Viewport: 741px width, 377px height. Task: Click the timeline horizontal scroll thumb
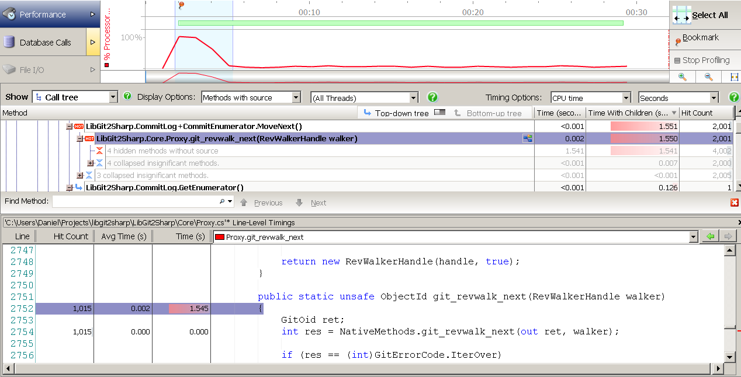407,76
